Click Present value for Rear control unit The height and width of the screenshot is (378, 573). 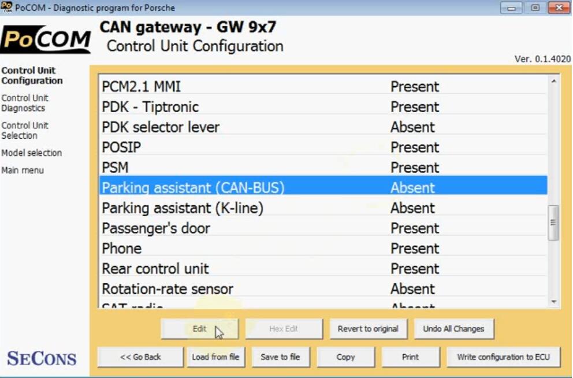point(415,269)
